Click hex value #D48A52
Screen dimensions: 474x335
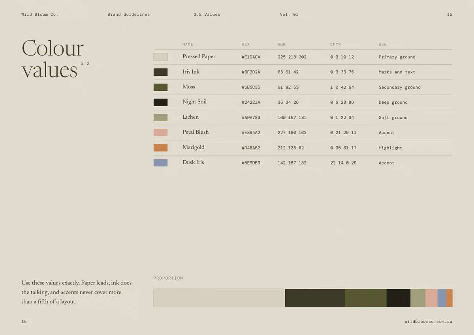[251, 148]
